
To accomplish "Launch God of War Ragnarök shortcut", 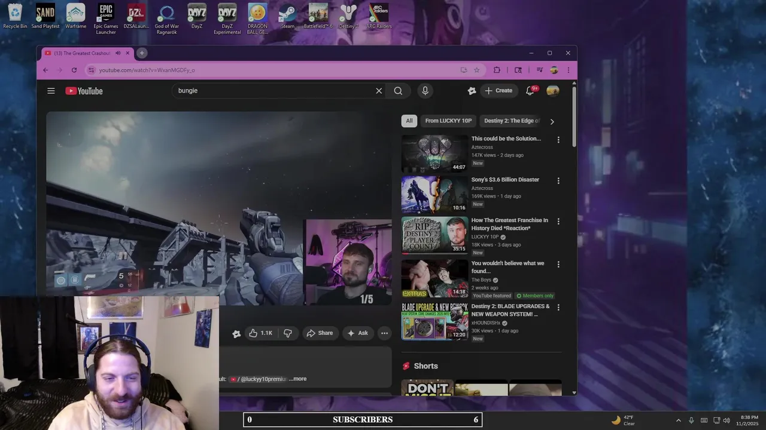I will point(166,19).
